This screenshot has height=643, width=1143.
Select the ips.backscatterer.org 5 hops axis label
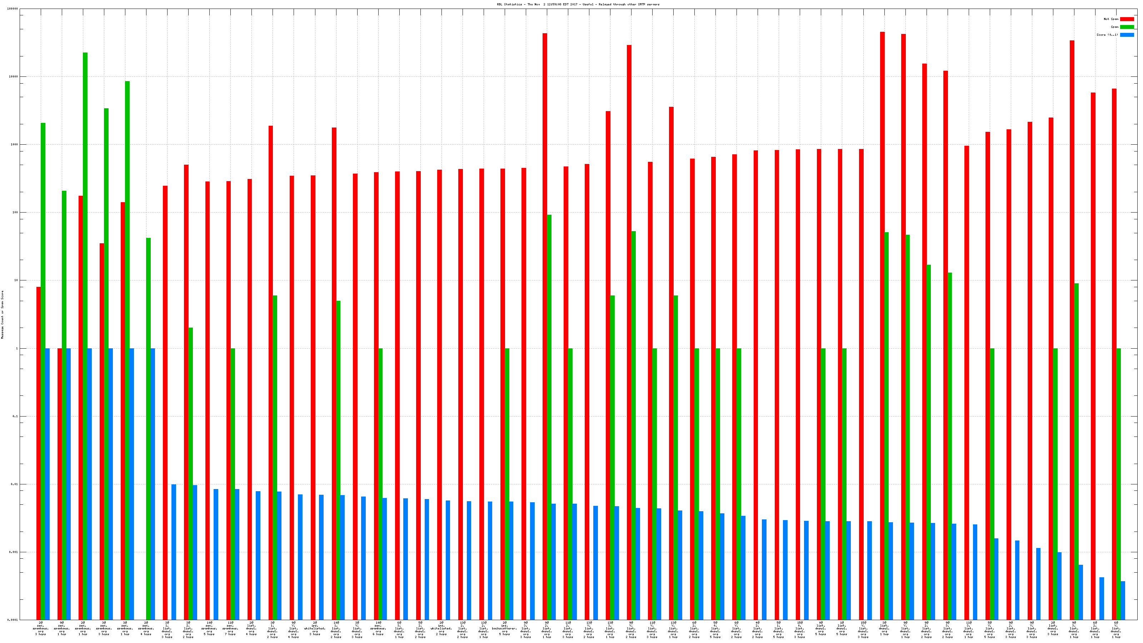(x=504, y=628)
